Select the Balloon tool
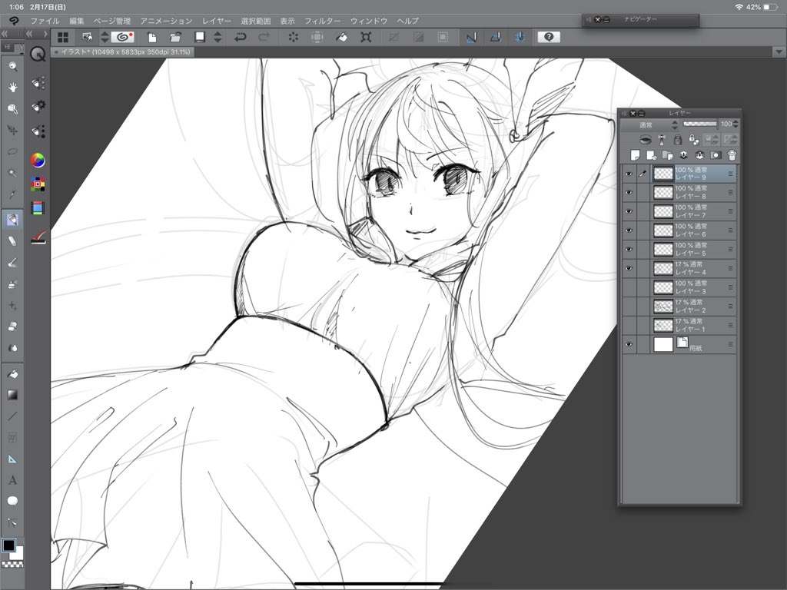Viewport: 787px width, 590px height. tap(12, 501)
